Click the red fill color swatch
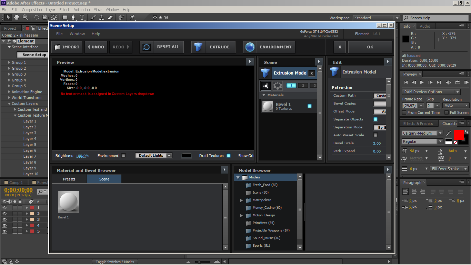This screenshot has width=471, height=265. [x=459, y=135]
